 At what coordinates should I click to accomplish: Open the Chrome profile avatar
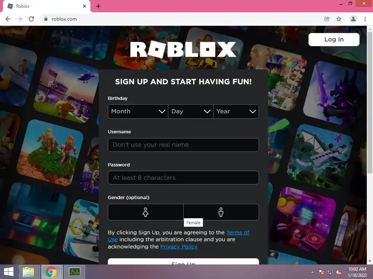point(353,19)
